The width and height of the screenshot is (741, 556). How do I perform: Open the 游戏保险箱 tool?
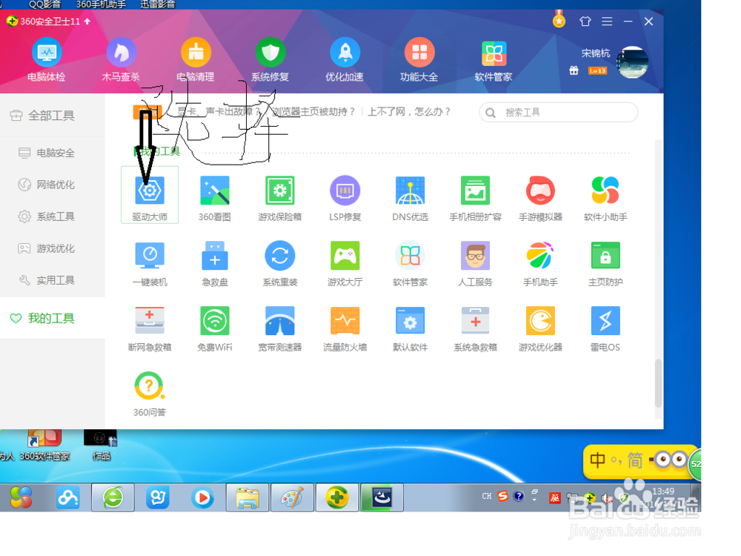(280, 199)
